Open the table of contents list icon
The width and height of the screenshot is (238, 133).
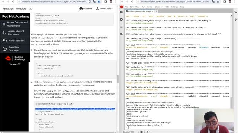(122, 27)
